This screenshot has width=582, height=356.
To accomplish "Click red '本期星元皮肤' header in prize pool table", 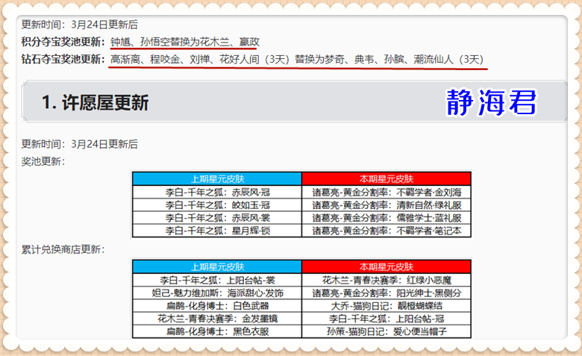I will pyautogui.click(x=387, y=179).
